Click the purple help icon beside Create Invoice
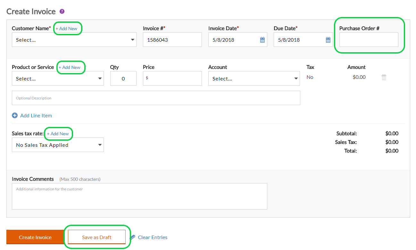 pyautogui.click(x=62, y=12)
